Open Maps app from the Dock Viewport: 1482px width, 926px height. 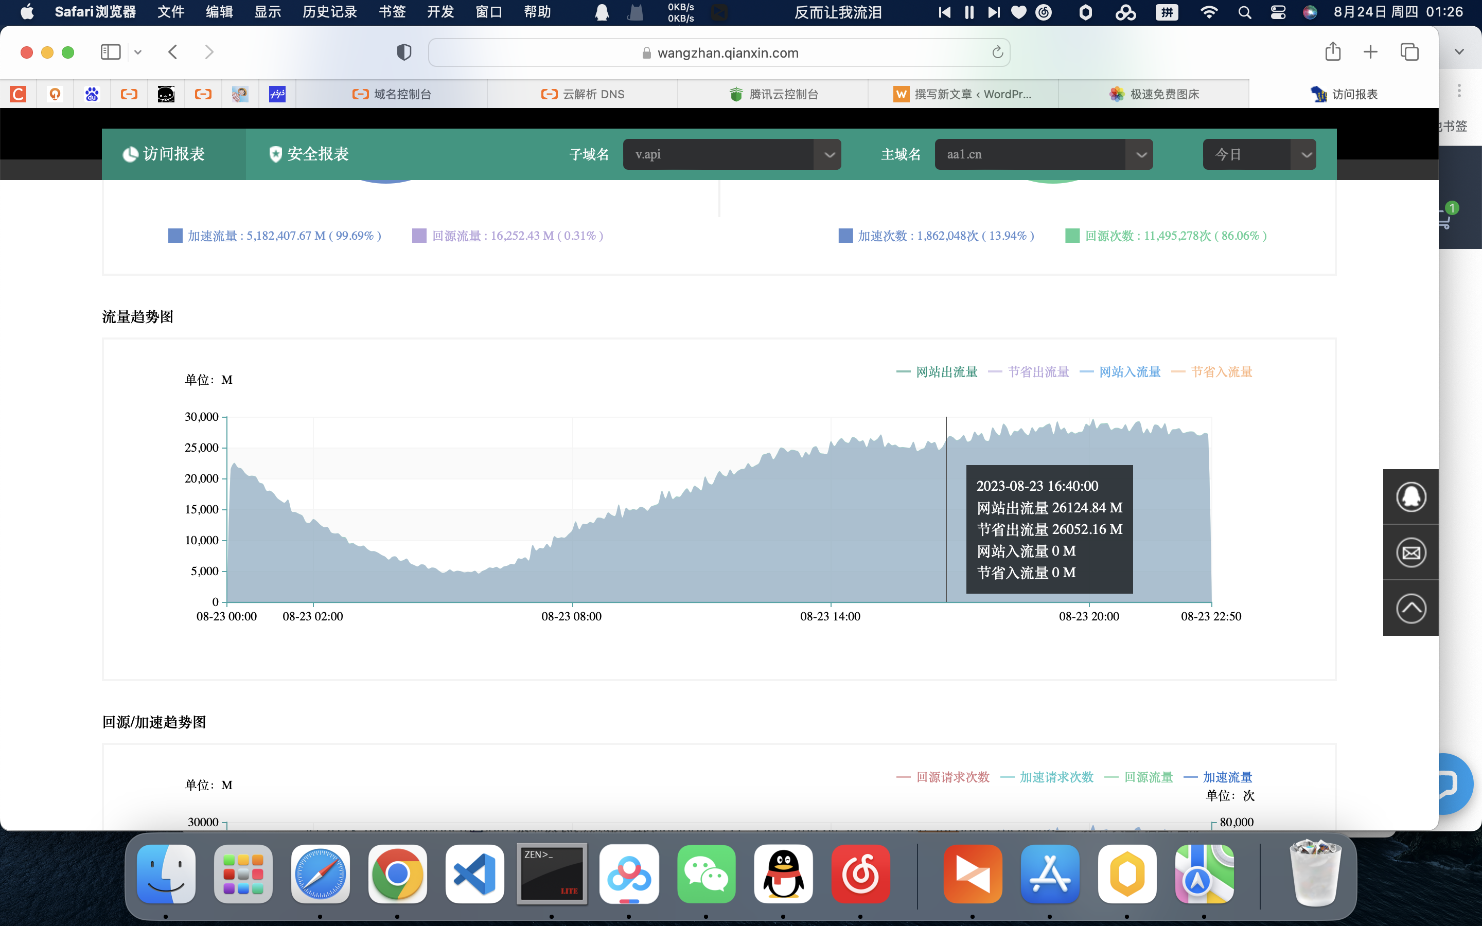click(x=1205, y=874)
